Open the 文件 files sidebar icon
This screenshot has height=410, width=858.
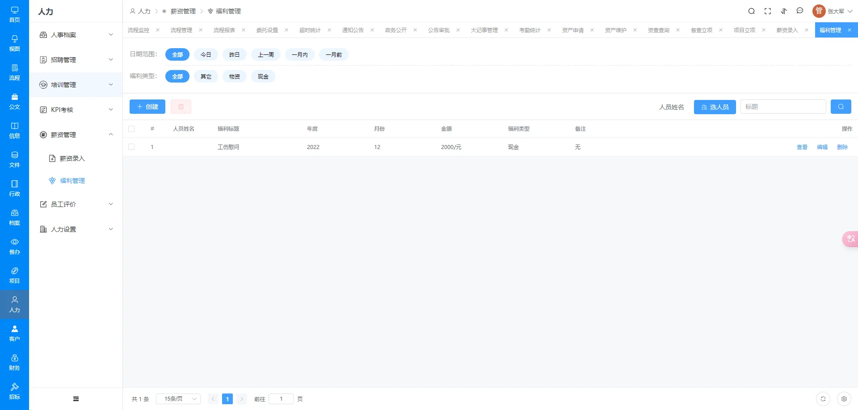tap(14, 159)
